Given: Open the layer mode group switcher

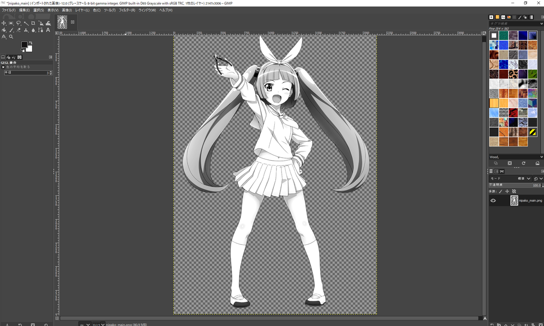Looking at the screenshot, I should [x=538, y=178].
